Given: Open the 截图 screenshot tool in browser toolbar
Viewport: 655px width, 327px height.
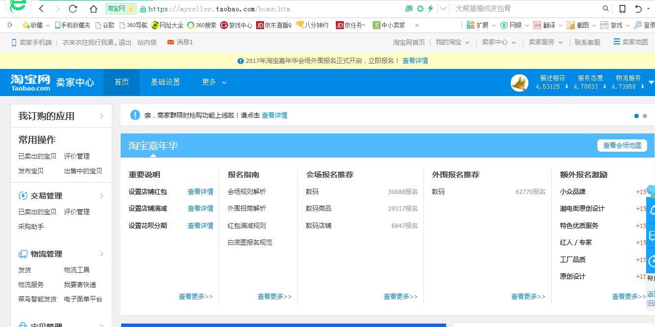Looking at the screenshot, I should tap(570, 24).
